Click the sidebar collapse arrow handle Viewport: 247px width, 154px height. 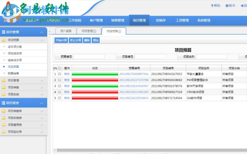click(x=49, y=33)
